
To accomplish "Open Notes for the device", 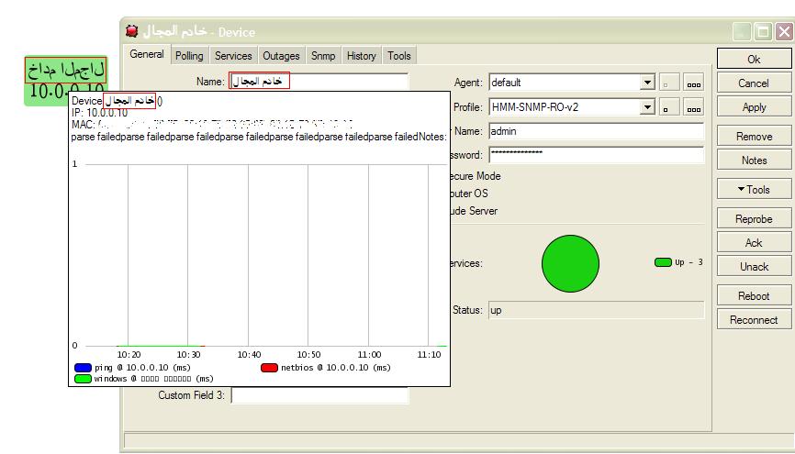I will click(x=754, y=161).
